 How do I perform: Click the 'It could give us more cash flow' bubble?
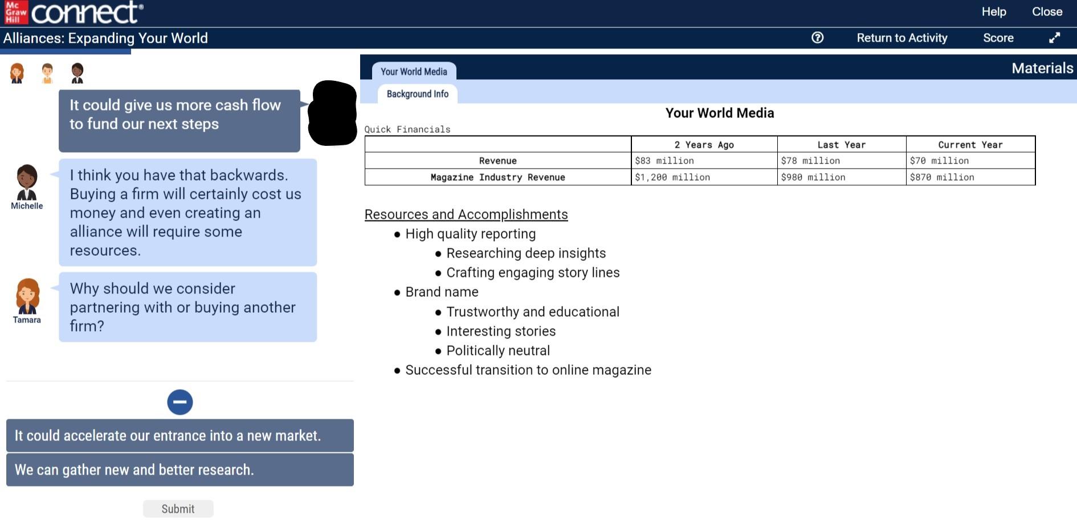coord(179,121)
